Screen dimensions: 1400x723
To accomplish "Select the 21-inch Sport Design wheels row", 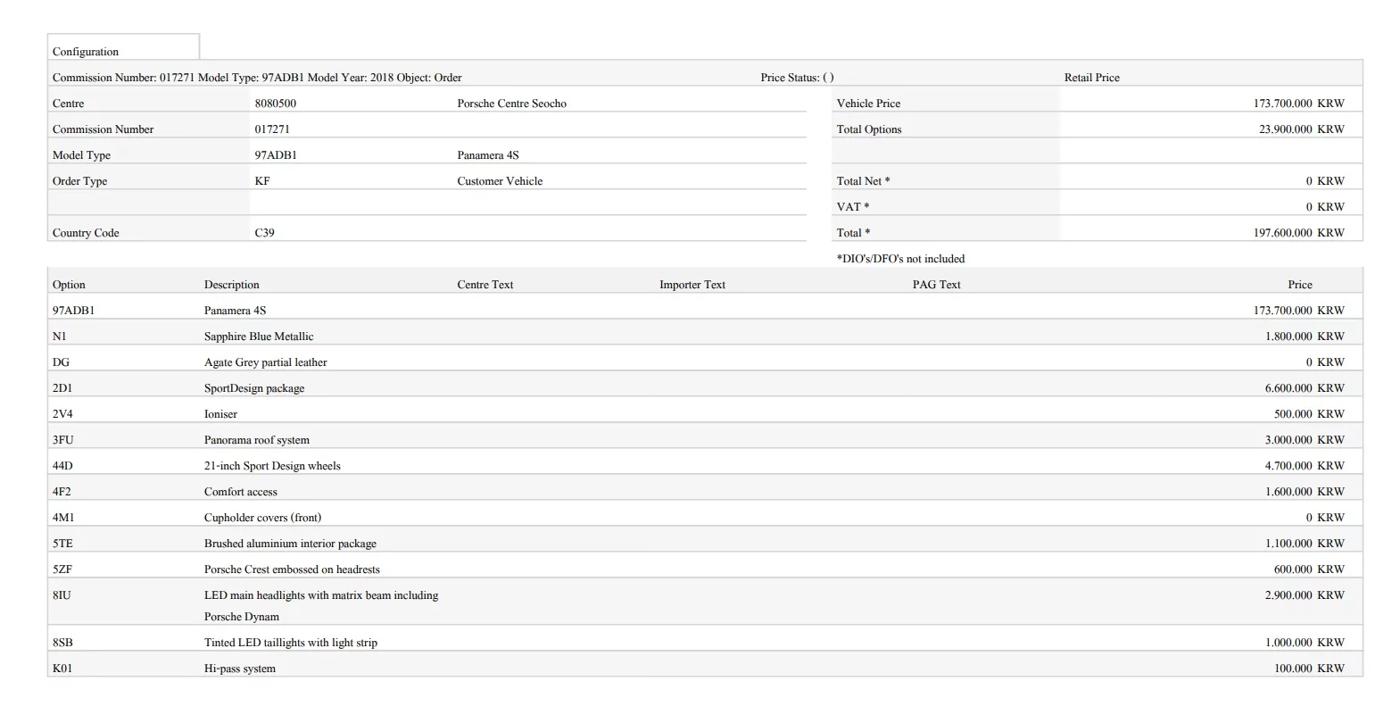I will click(272, 466).
